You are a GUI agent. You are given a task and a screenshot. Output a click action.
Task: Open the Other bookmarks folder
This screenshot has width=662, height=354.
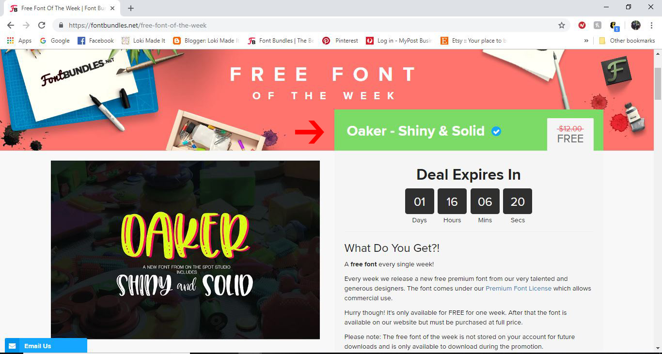pyautogui.click(x=627, y=41)
